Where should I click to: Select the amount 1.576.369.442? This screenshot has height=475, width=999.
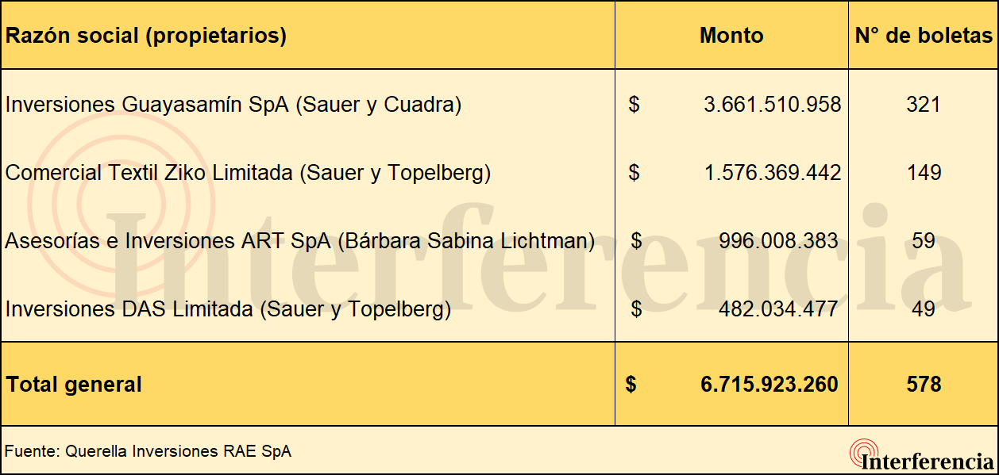point(772,173)
